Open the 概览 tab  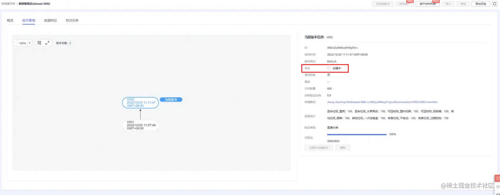click(10, 20)
